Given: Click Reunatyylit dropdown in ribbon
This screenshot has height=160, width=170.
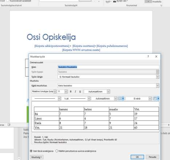Looking at the screenshot, I should pos(108,1).
